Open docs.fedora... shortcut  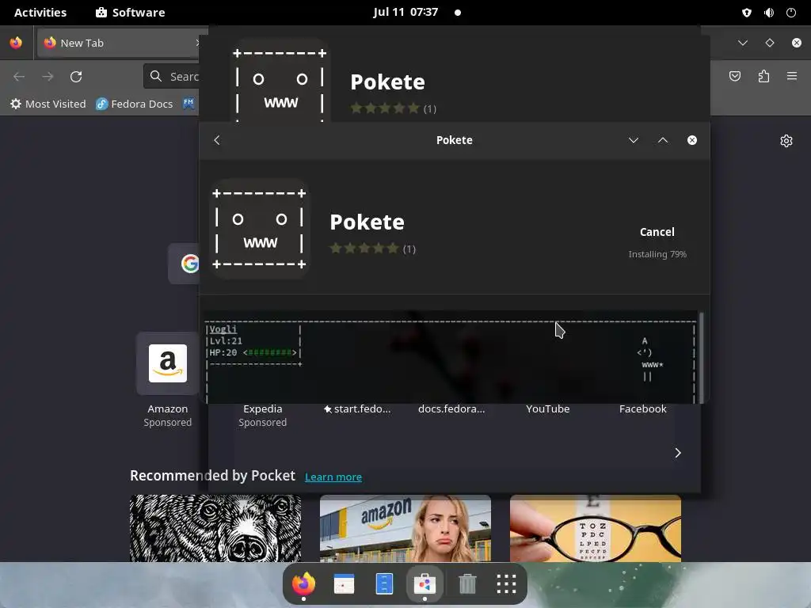click(451, 408)
